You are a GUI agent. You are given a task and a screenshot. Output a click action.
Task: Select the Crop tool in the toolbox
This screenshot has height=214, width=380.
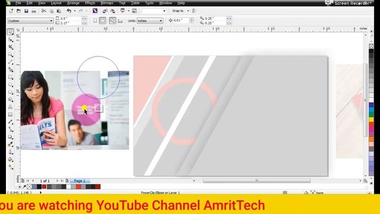(x=11, y=47)
